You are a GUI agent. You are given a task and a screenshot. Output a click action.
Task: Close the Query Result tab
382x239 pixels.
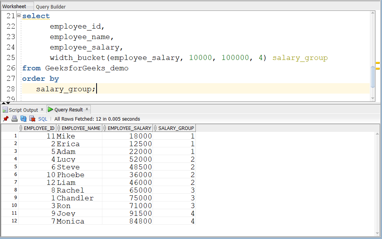coord(87,109)
